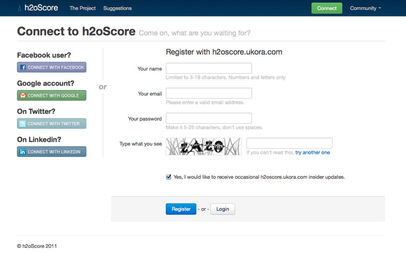Viewport: 406px width, 253px height.
Task: Click the Google account? heading
Action: pos(46,83)
